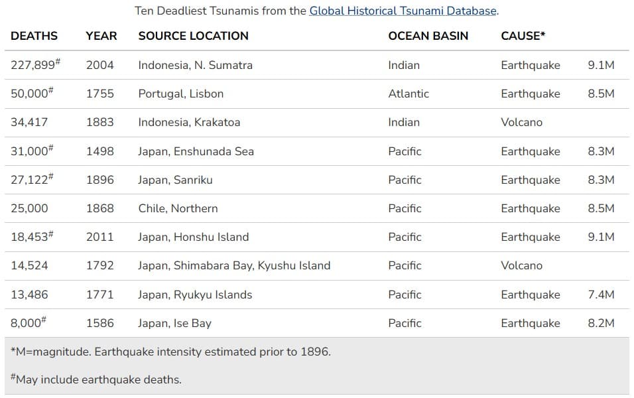634x398 pixels.
Task: Click the 34,417 deaths value
Action: point(29,122)
